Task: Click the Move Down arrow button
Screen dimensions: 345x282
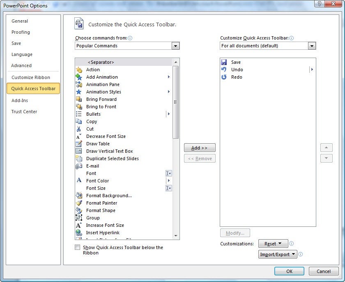Action: click(x=326, y=158)
